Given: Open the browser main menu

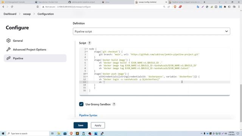Looking at the screenshot, I should pos(239,7).
